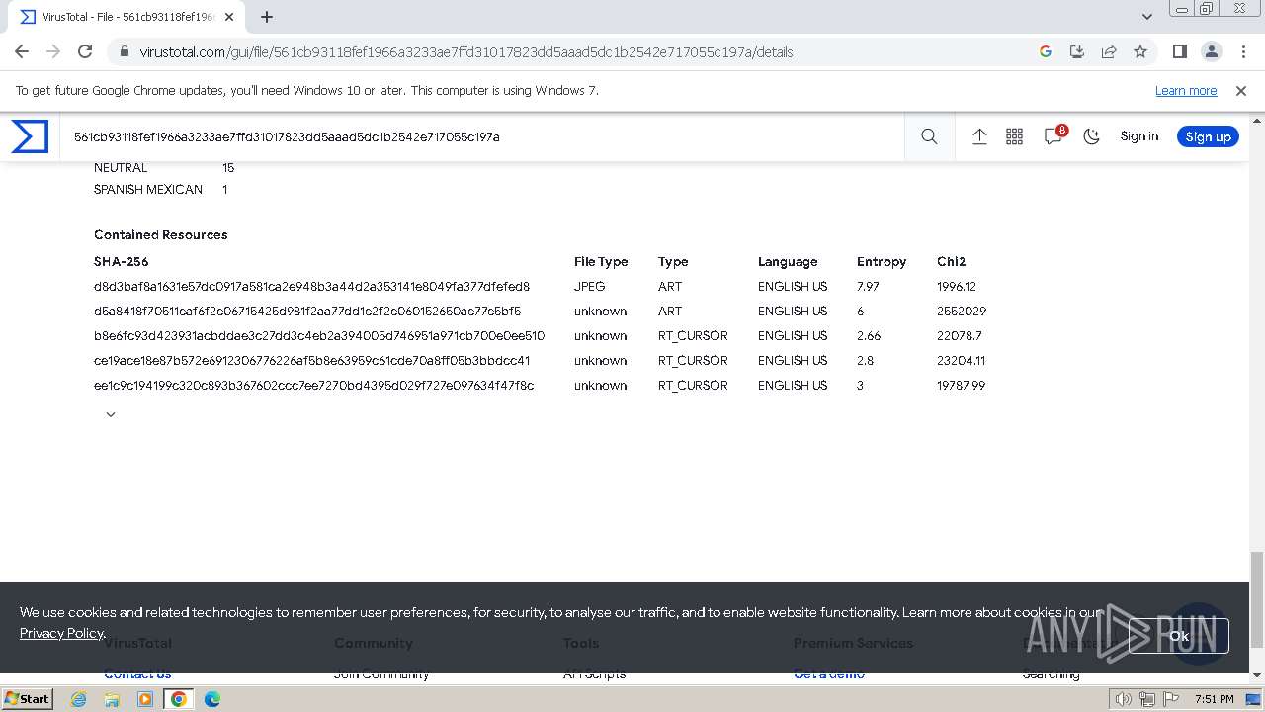Image resolution: width=1265 pixels, height=712 pixels.
Task: Dismiss the Chrome update notification bar
Action: pyautogui.click(x=1241, y=90)
